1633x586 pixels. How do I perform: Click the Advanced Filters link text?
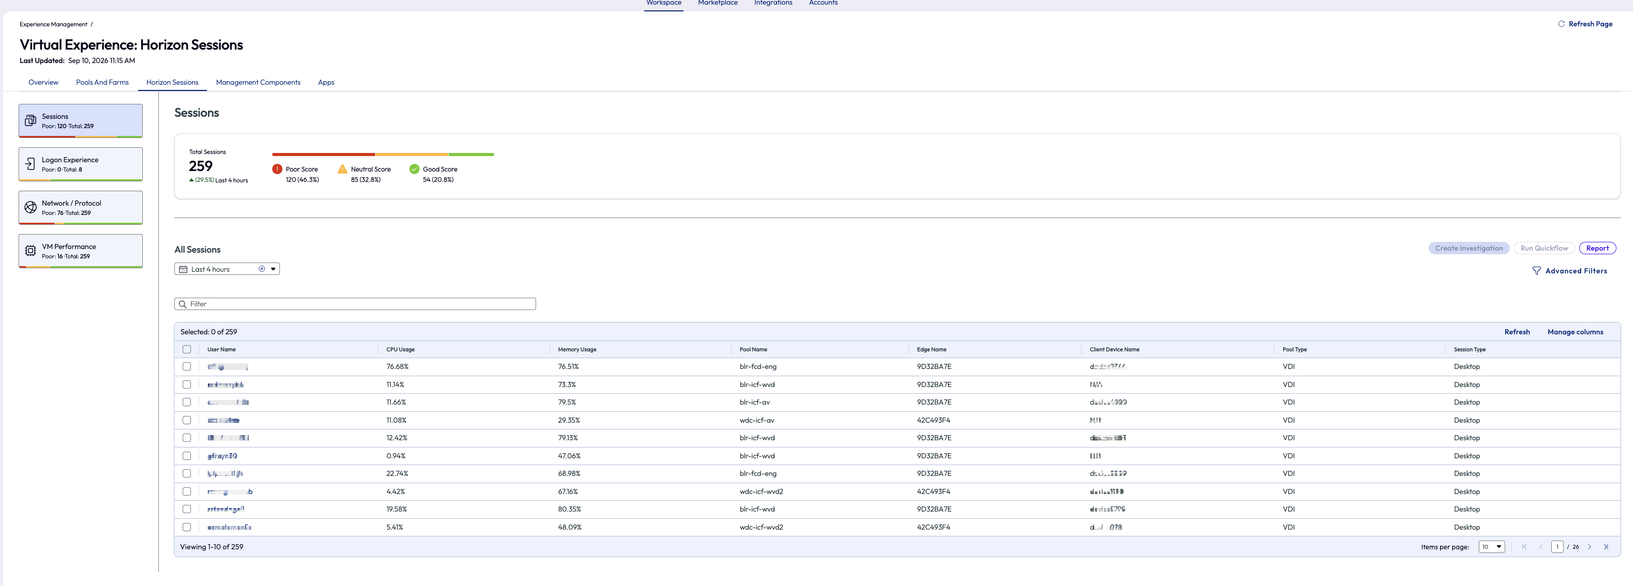[1576, 271]
